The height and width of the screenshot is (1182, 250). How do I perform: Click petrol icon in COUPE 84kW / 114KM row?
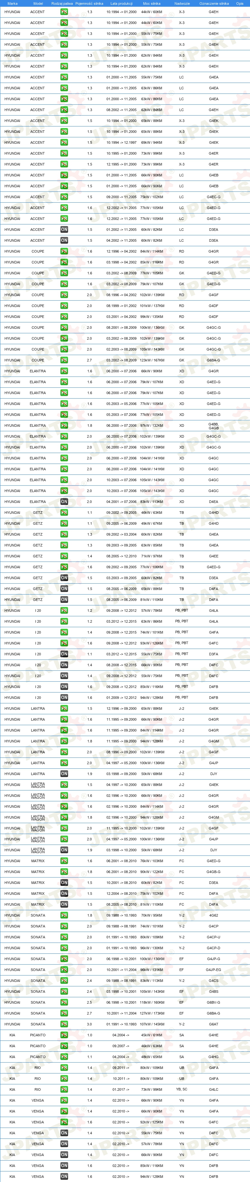coord(64,251)
